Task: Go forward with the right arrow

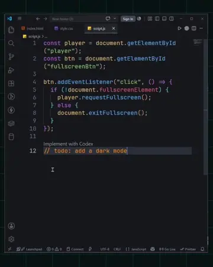Action: [46, 19]
